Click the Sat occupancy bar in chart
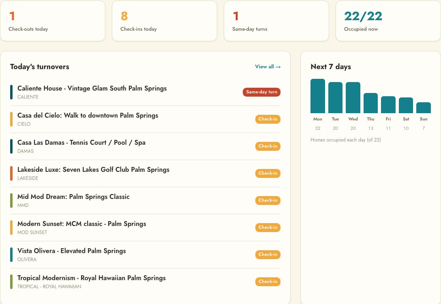 406,105
